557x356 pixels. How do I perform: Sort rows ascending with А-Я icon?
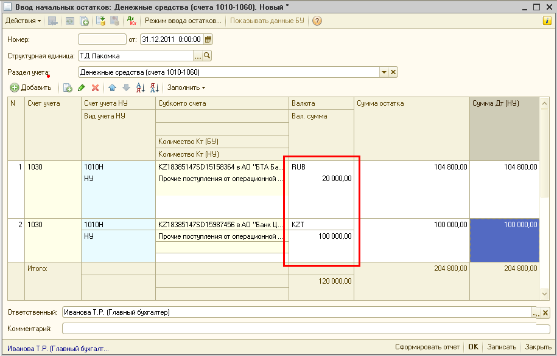pos(140,88)
